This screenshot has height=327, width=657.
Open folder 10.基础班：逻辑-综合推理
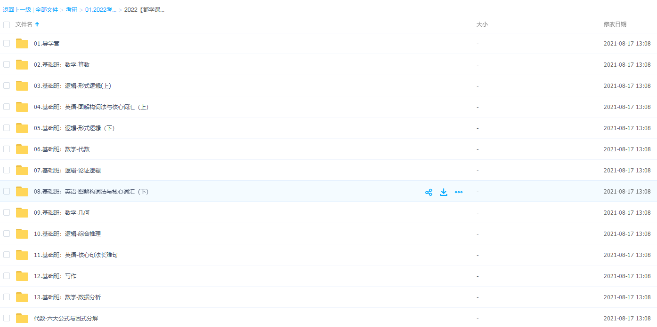coord(67,234)
